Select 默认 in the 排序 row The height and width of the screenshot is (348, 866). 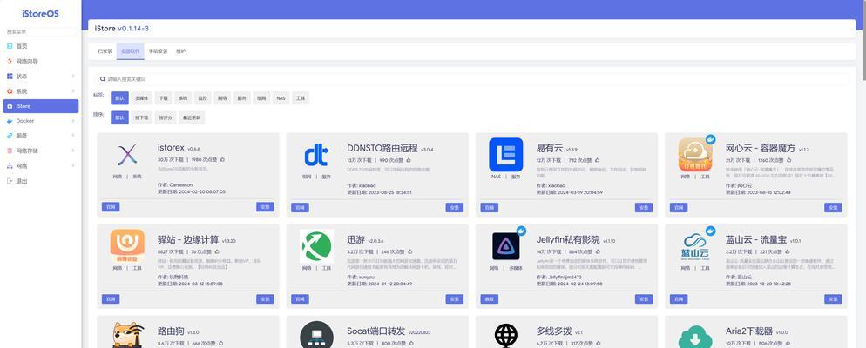[x=119, y=117]
